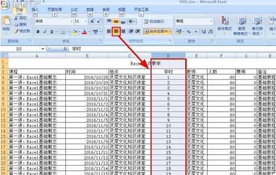Click the Increase Indent icon

click(138, 32)
